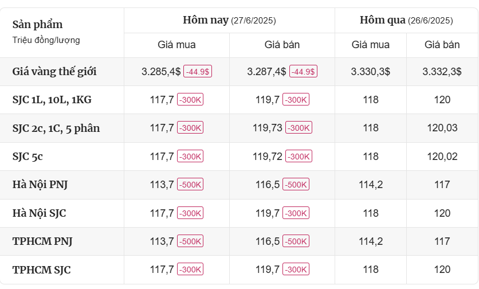
Task: Click the 119,72 sell price for SJC 5c
Action: point(268,157)
